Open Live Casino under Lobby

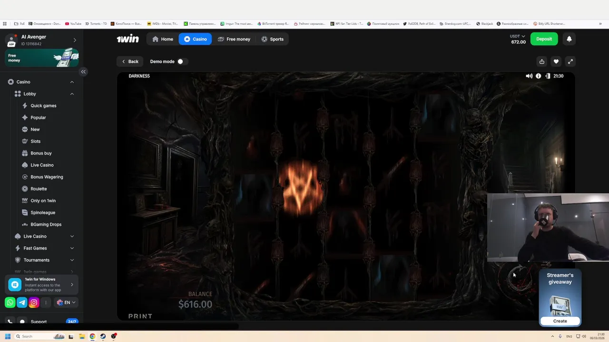click(42, 165)
